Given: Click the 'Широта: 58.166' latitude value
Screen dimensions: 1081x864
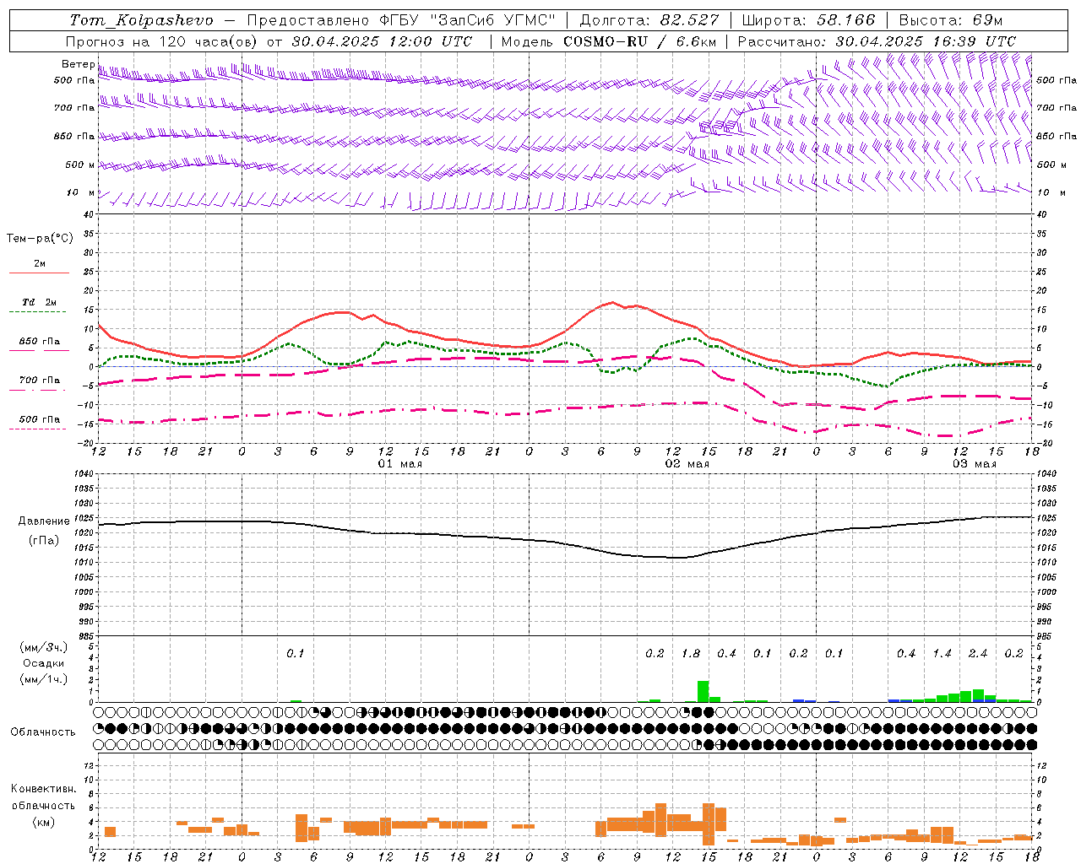Looking at the screenshot, I should 809,20.
